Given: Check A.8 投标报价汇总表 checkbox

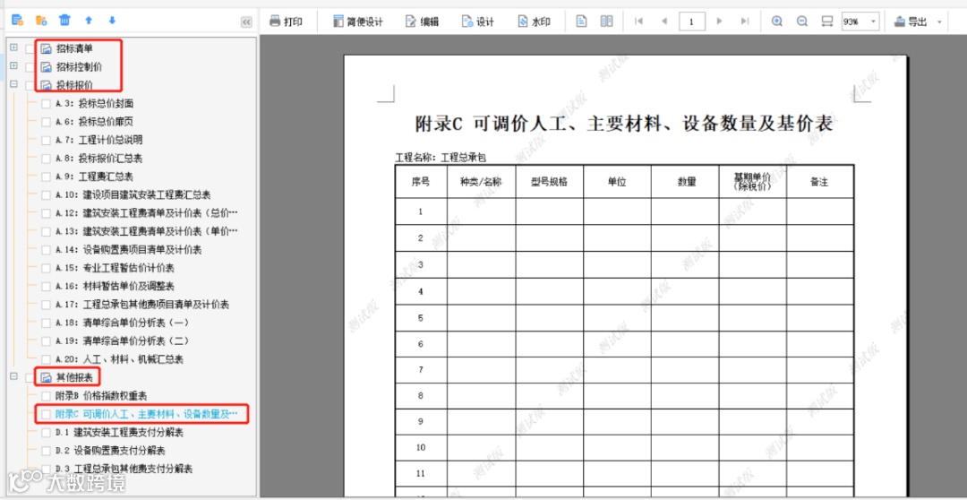Looking at the screenshot, I should (47, 159).
